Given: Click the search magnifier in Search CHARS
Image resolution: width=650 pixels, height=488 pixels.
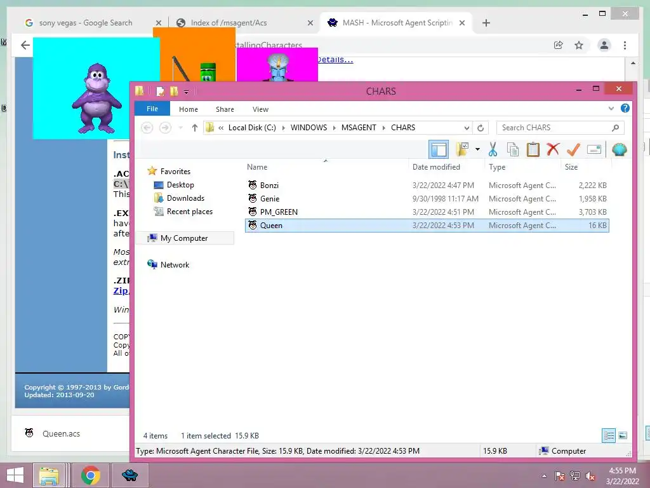Looking at the screenshot, I should click(615, 128).
